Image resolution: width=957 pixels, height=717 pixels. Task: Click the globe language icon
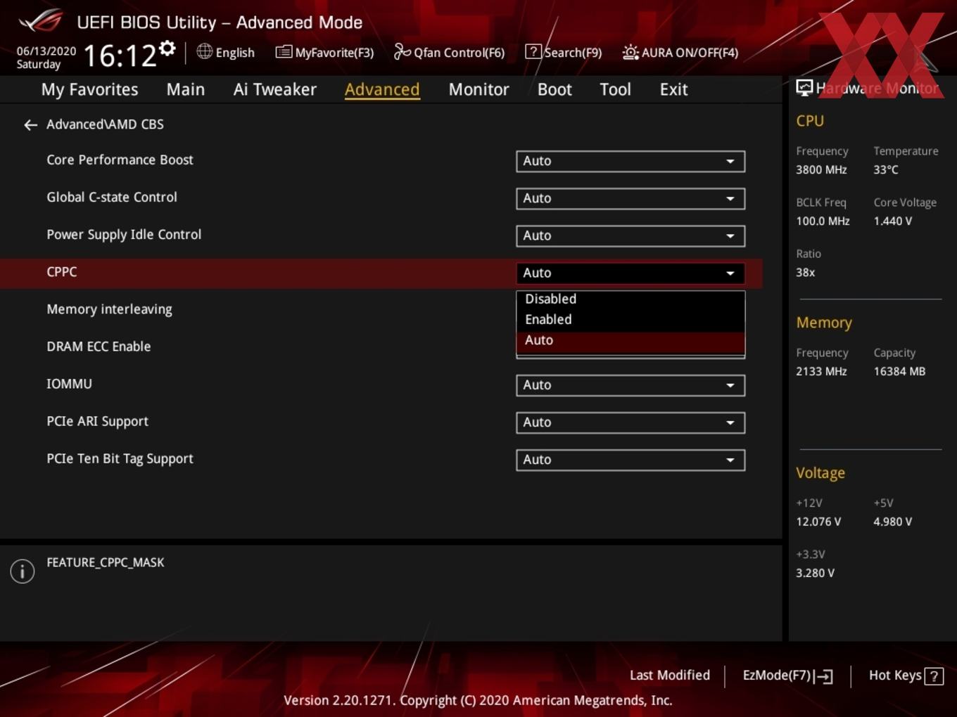point(204,51)
